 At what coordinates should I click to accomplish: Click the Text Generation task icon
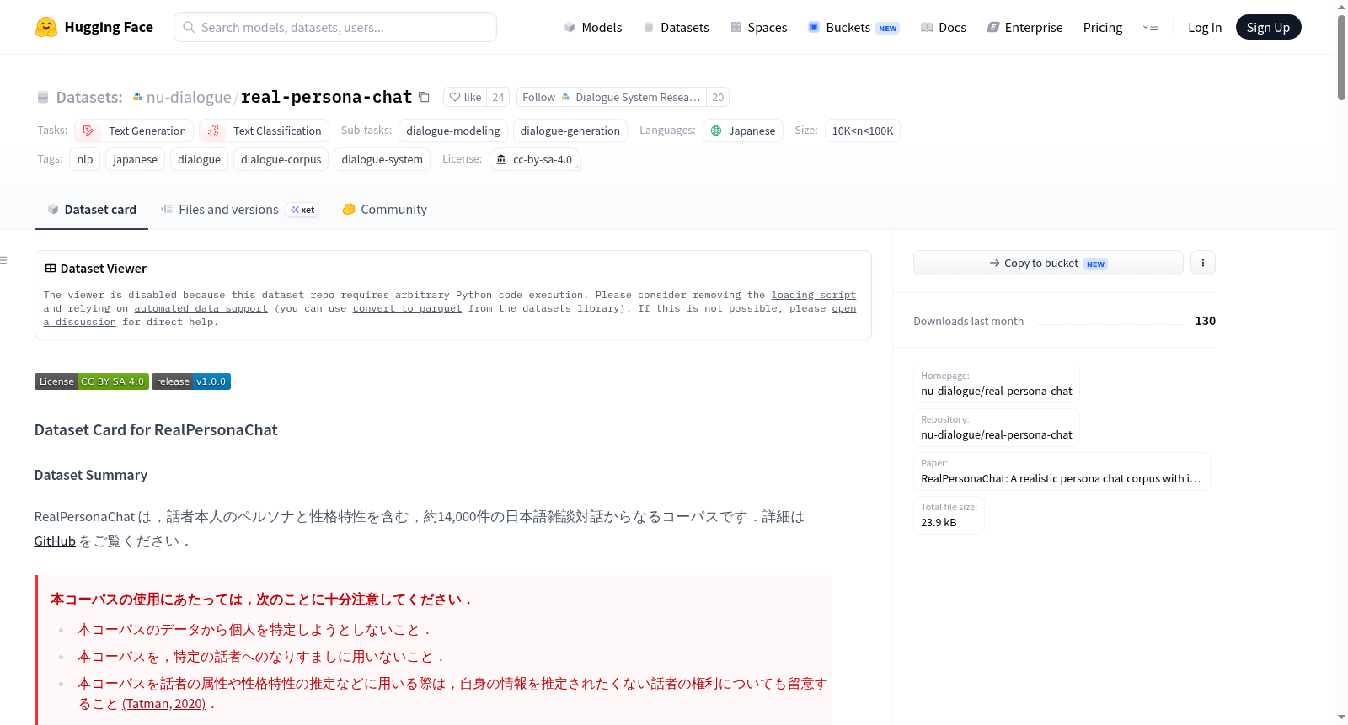88,131
